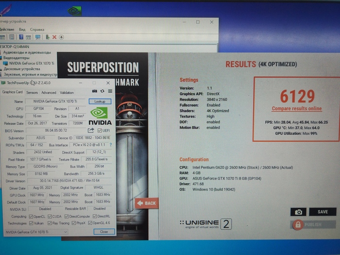This screenshot has height=255, width=340.
Task: Uninstall device with the red X icon
Action: click(x=54, y=37)
